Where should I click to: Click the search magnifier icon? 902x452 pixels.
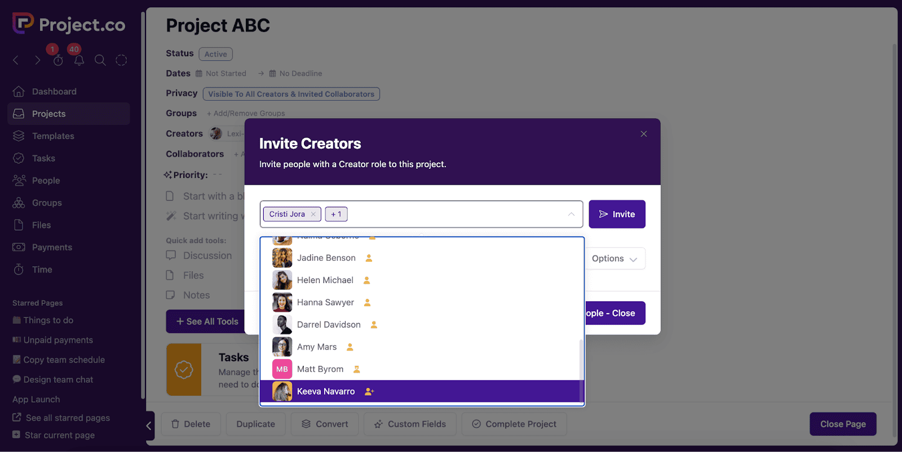100,60
